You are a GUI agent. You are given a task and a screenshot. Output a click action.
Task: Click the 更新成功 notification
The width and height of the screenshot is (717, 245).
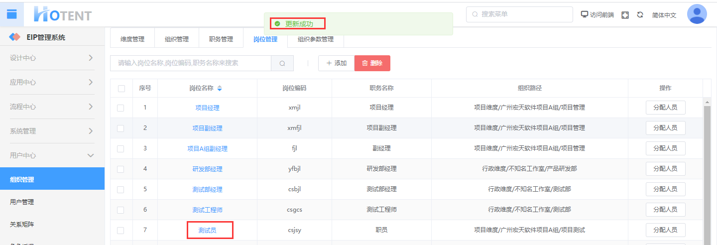(x=358, y=24)
